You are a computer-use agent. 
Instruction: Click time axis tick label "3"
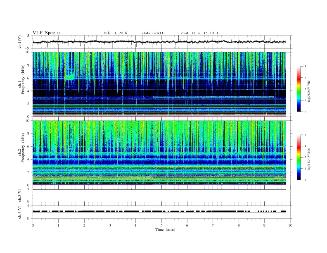coord(110,225)
